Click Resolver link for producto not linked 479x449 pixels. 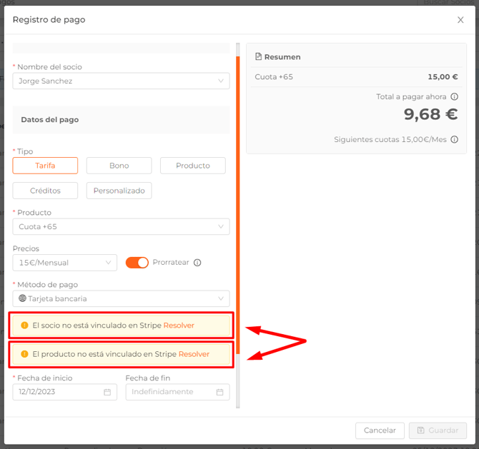click(194, 354)
